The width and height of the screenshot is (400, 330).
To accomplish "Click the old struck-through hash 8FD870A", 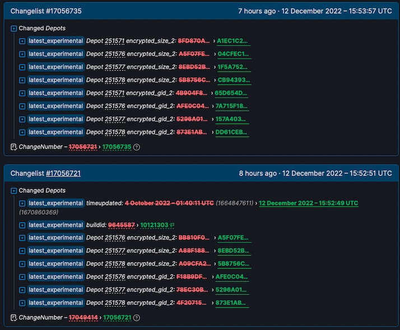I will pos(194,41).
